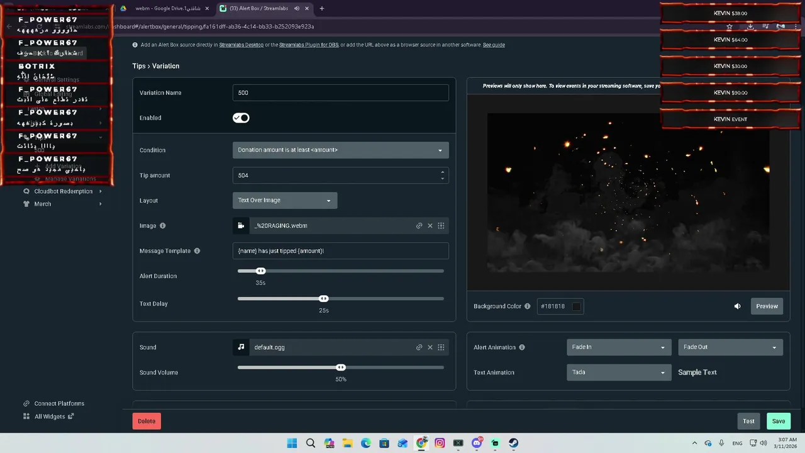Close the Google Drive tab
Viewport: 805px width, 453px height.
(x=207, y=8)
